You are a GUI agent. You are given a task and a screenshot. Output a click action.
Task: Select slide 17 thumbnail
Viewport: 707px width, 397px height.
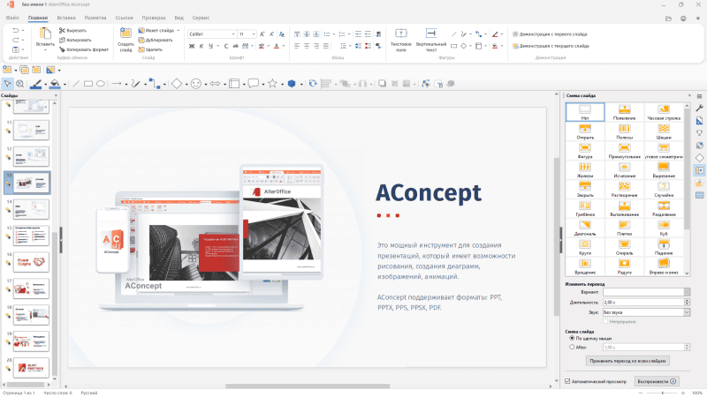(x=31, y=288)
